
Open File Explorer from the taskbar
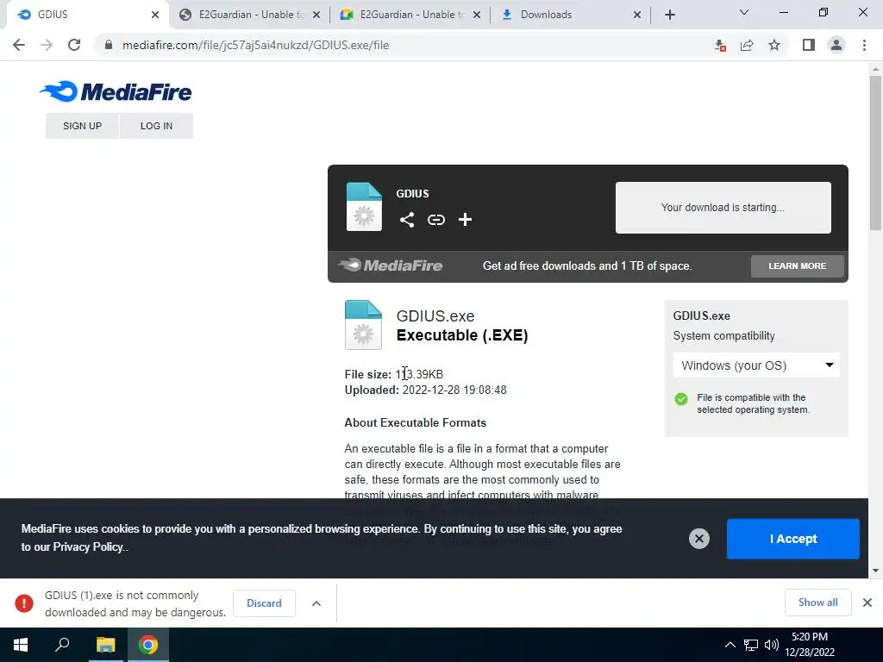105,645
